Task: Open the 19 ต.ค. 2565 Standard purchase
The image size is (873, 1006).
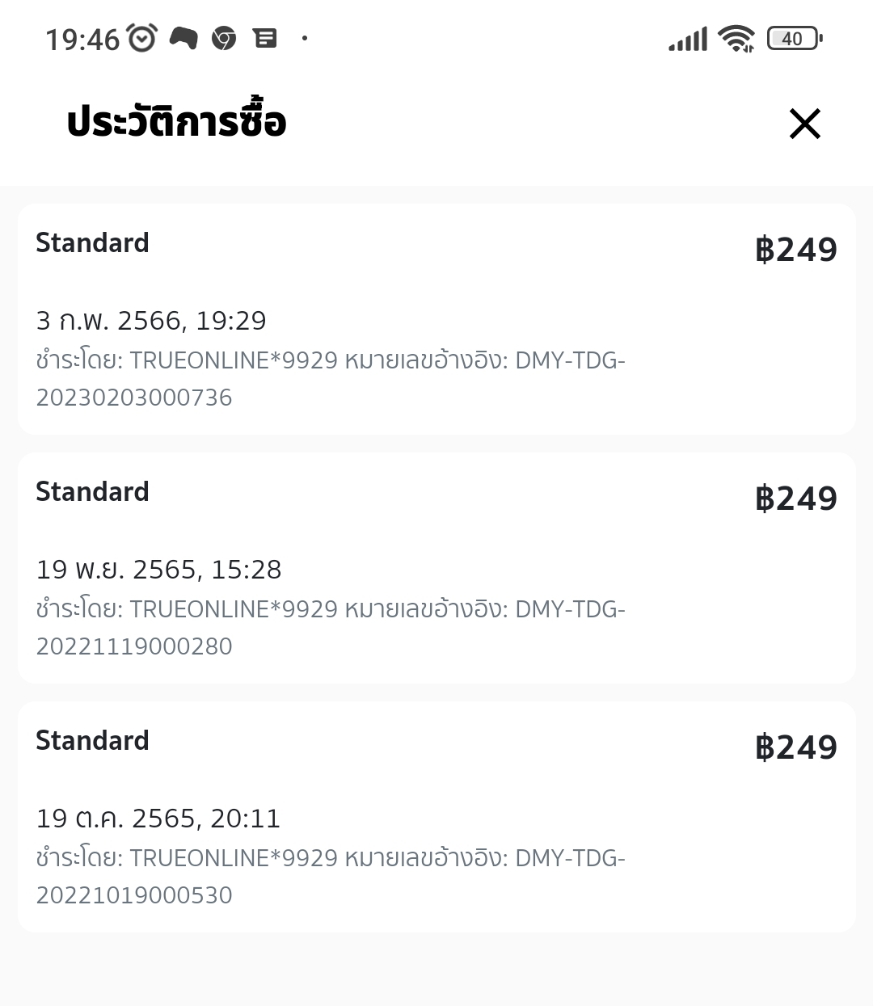Action: (436, 817)
